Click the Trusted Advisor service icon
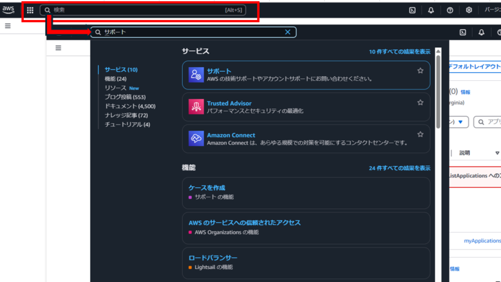The image size is (501, 282). 196,106
